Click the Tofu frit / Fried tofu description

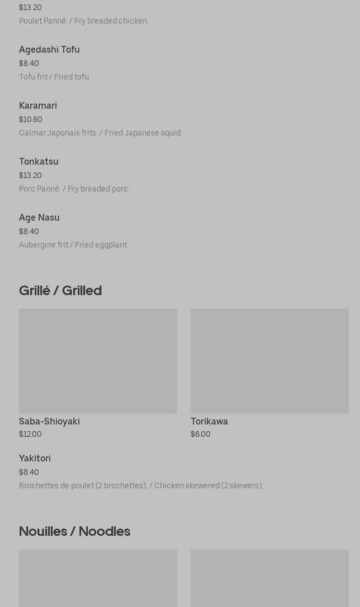coord(54,77)
